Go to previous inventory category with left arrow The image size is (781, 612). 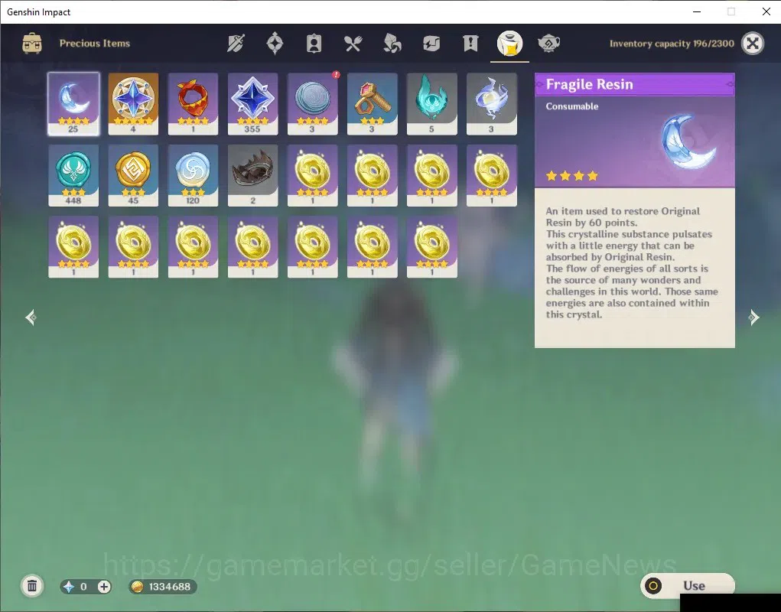tap(31, 317)
